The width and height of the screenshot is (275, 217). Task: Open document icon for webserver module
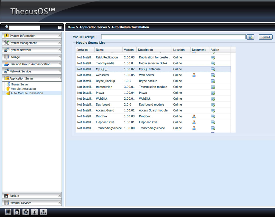pos(194,75)
